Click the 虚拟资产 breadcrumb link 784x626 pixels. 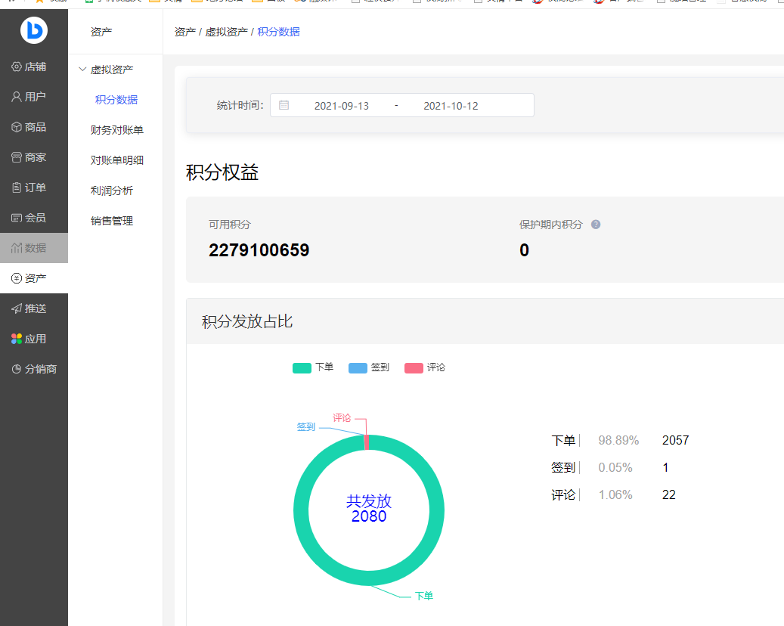[226, 32]
